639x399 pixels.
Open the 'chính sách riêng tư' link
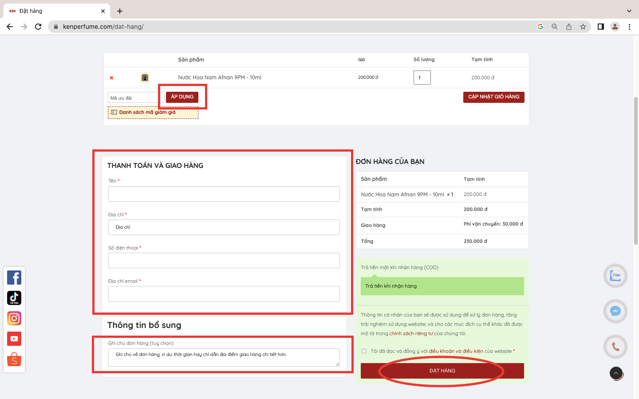411,333
